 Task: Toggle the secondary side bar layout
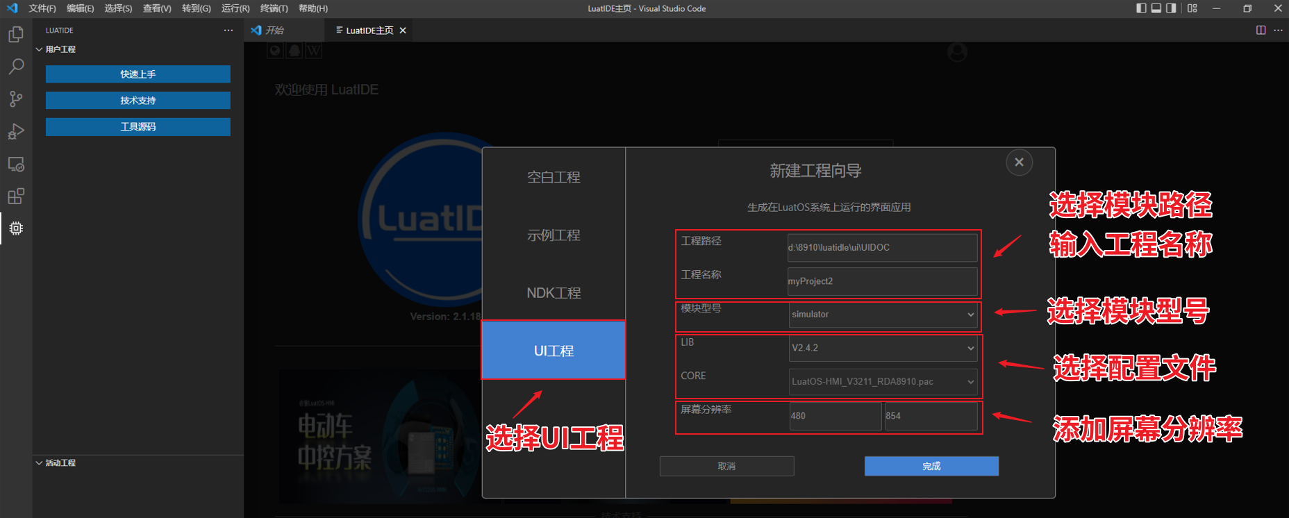[1172, 8]
